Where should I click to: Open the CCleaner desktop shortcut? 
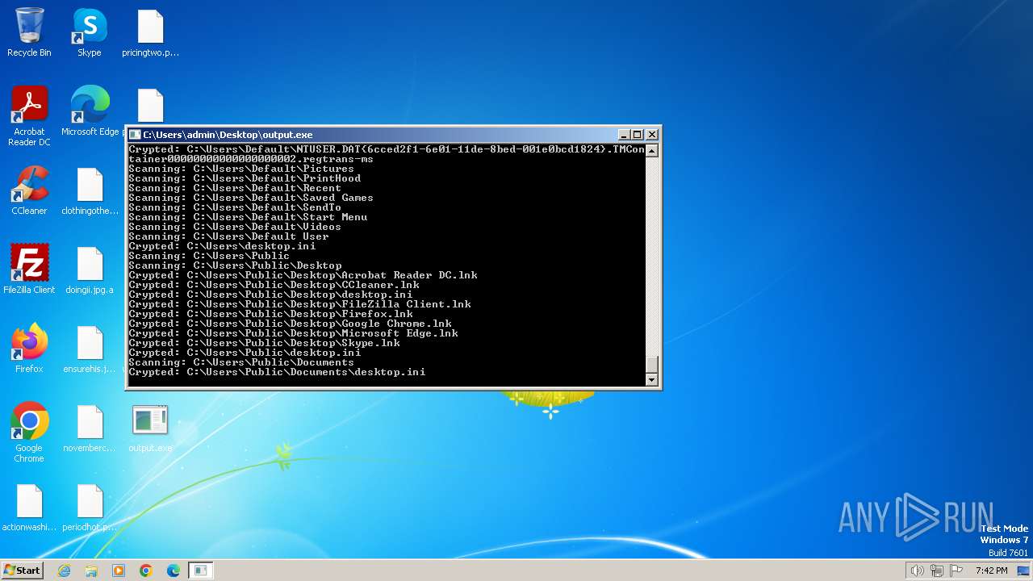point(29,191)
